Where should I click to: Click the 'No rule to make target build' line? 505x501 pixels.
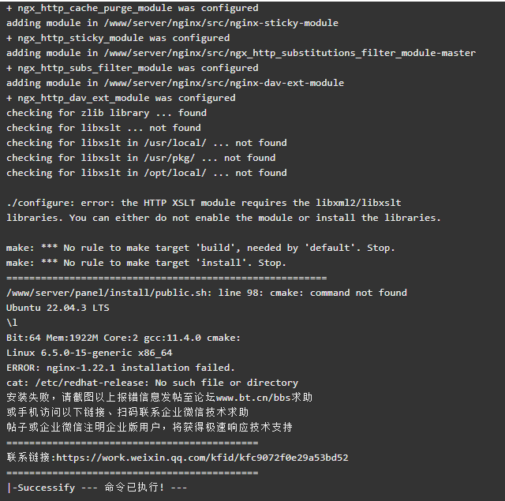(x=200, y=248)
